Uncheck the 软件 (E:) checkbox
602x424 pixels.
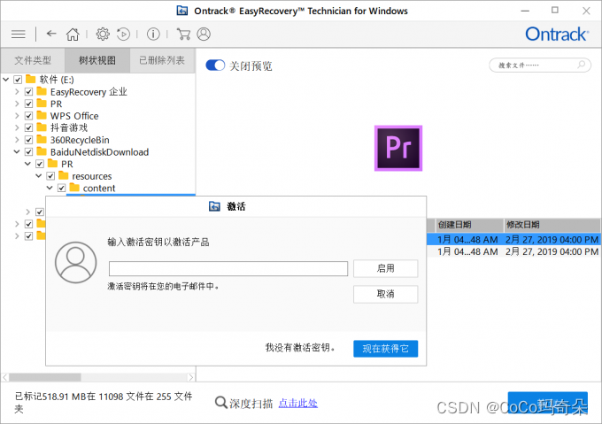tap(18, 80)
